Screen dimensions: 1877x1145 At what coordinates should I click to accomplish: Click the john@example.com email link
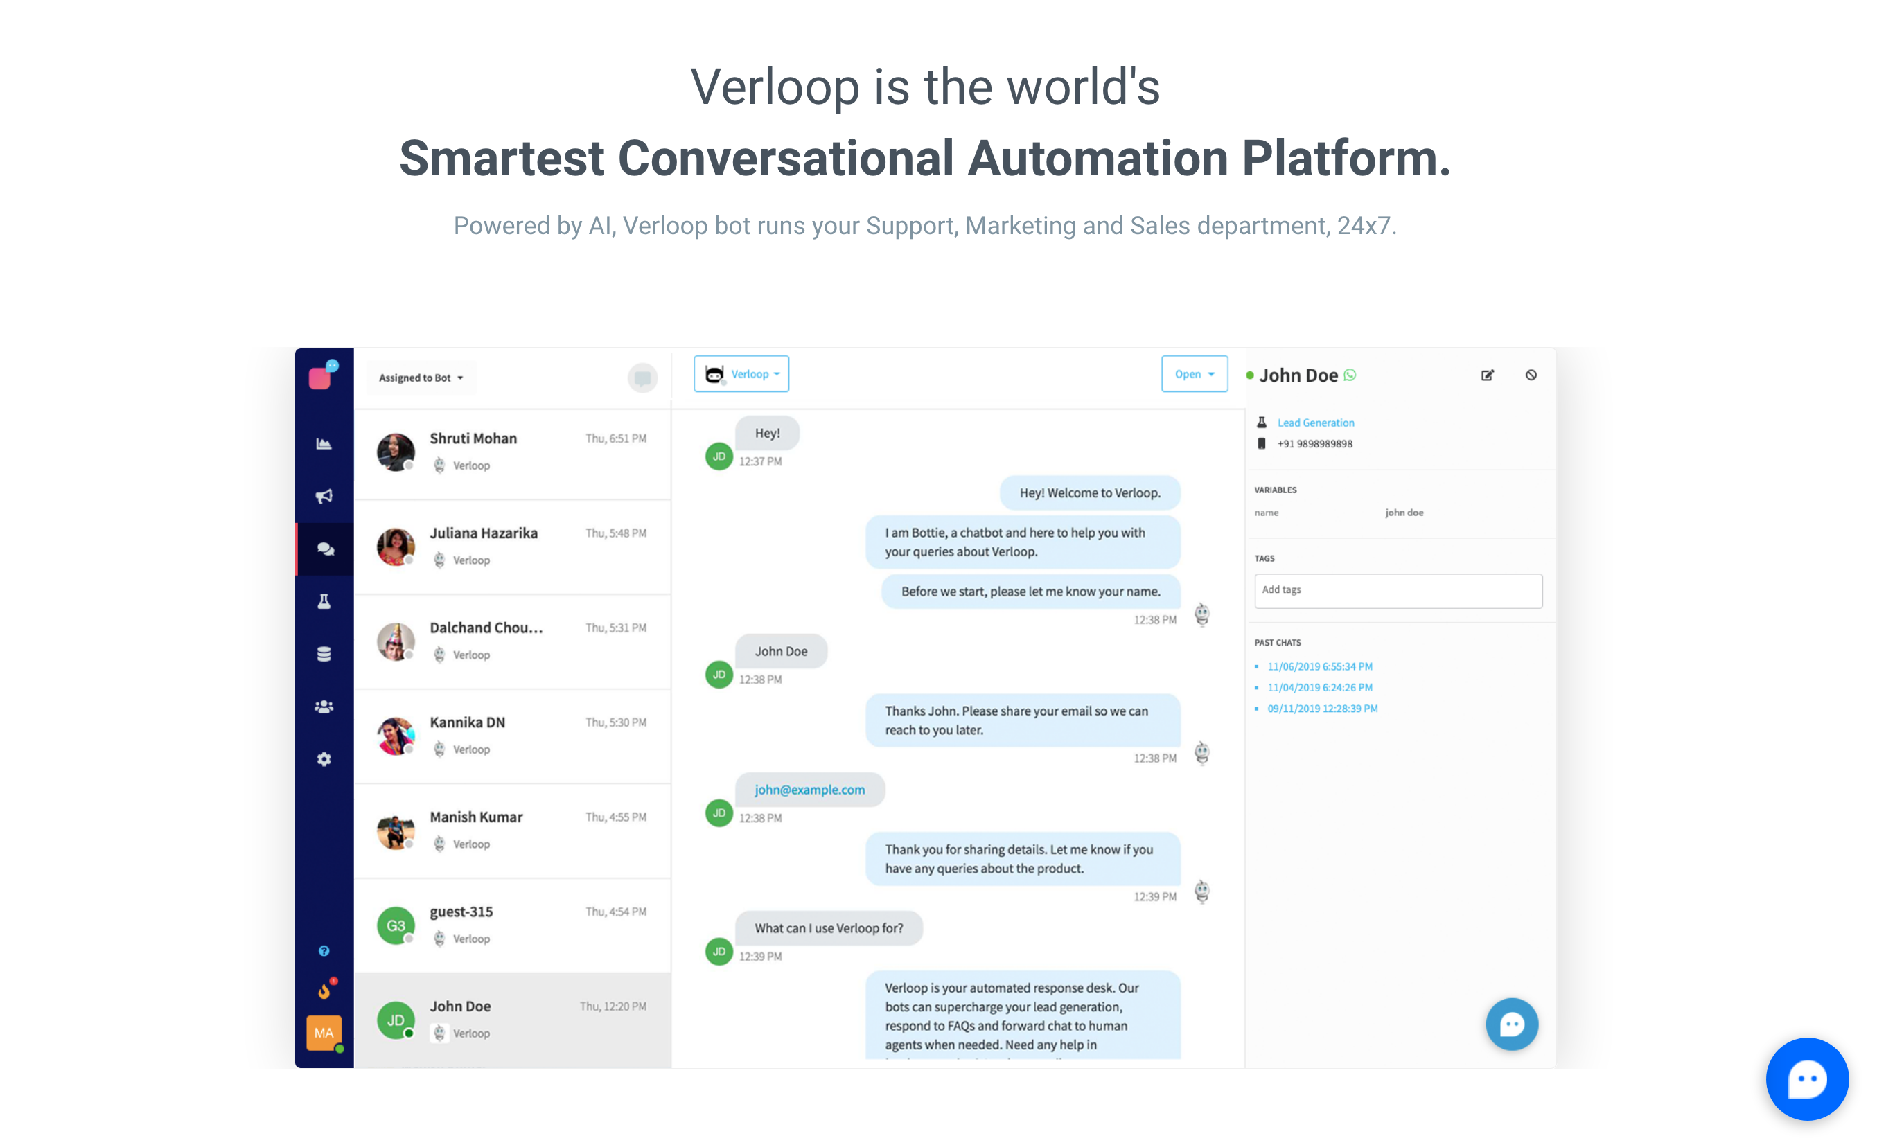[x=811, y=791]
